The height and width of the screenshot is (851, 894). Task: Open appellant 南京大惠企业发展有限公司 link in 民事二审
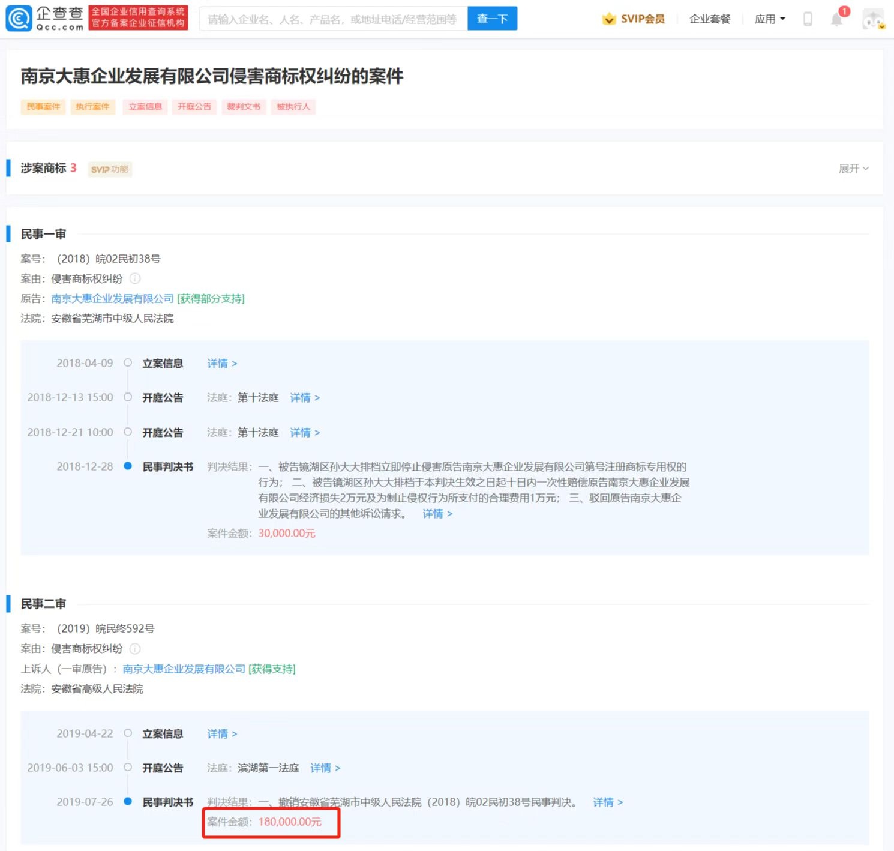point(184,669)
